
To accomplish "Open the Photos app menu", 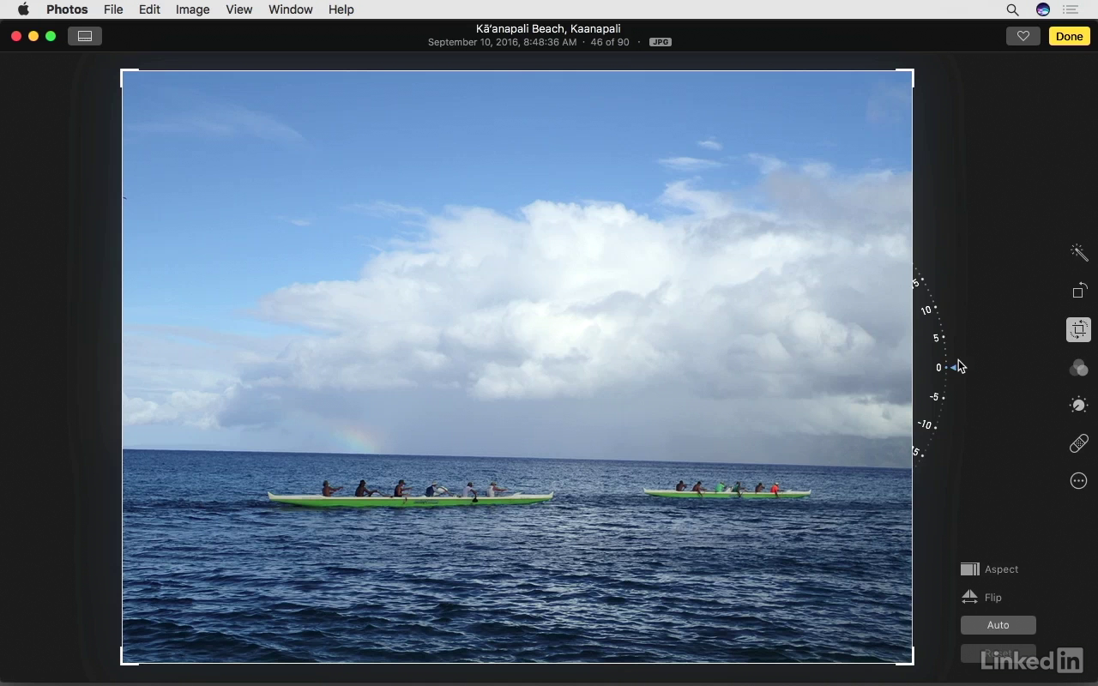I will tap(67, 9).
